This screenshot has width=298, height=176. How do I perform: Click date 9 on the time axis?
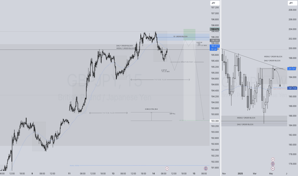[32, 173]
